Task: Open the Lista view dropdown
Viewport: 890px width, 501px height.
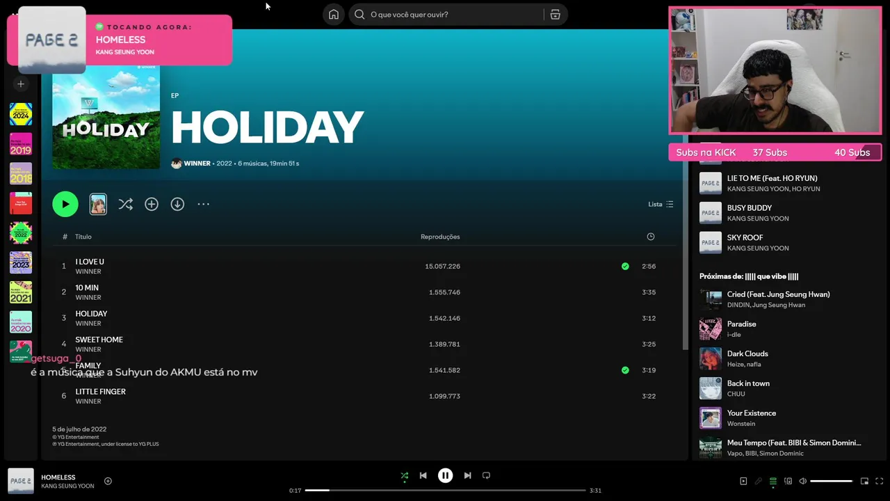Action: [x=661, y=204]
